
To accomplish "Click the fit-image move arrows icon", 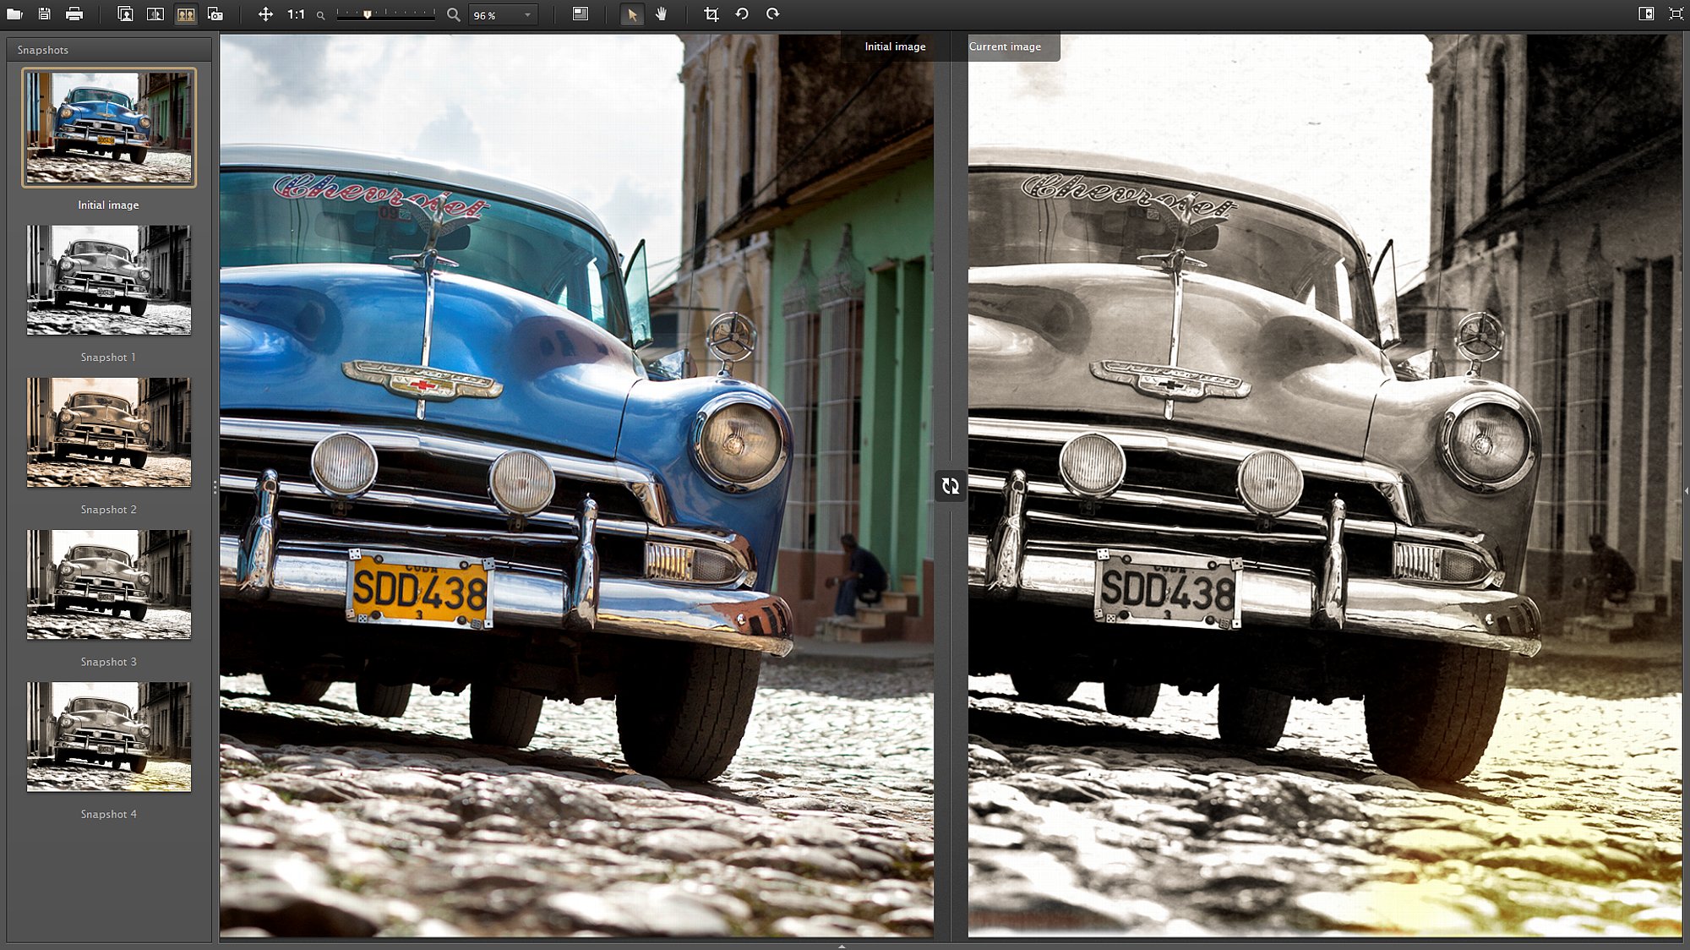I will point(265,14).
